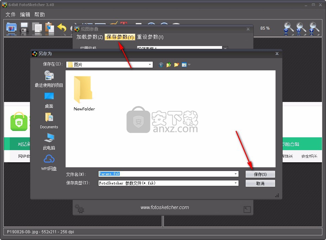Click the gears icon in parameters window
The width and height of the screenshot is (326, 240).
80,208
